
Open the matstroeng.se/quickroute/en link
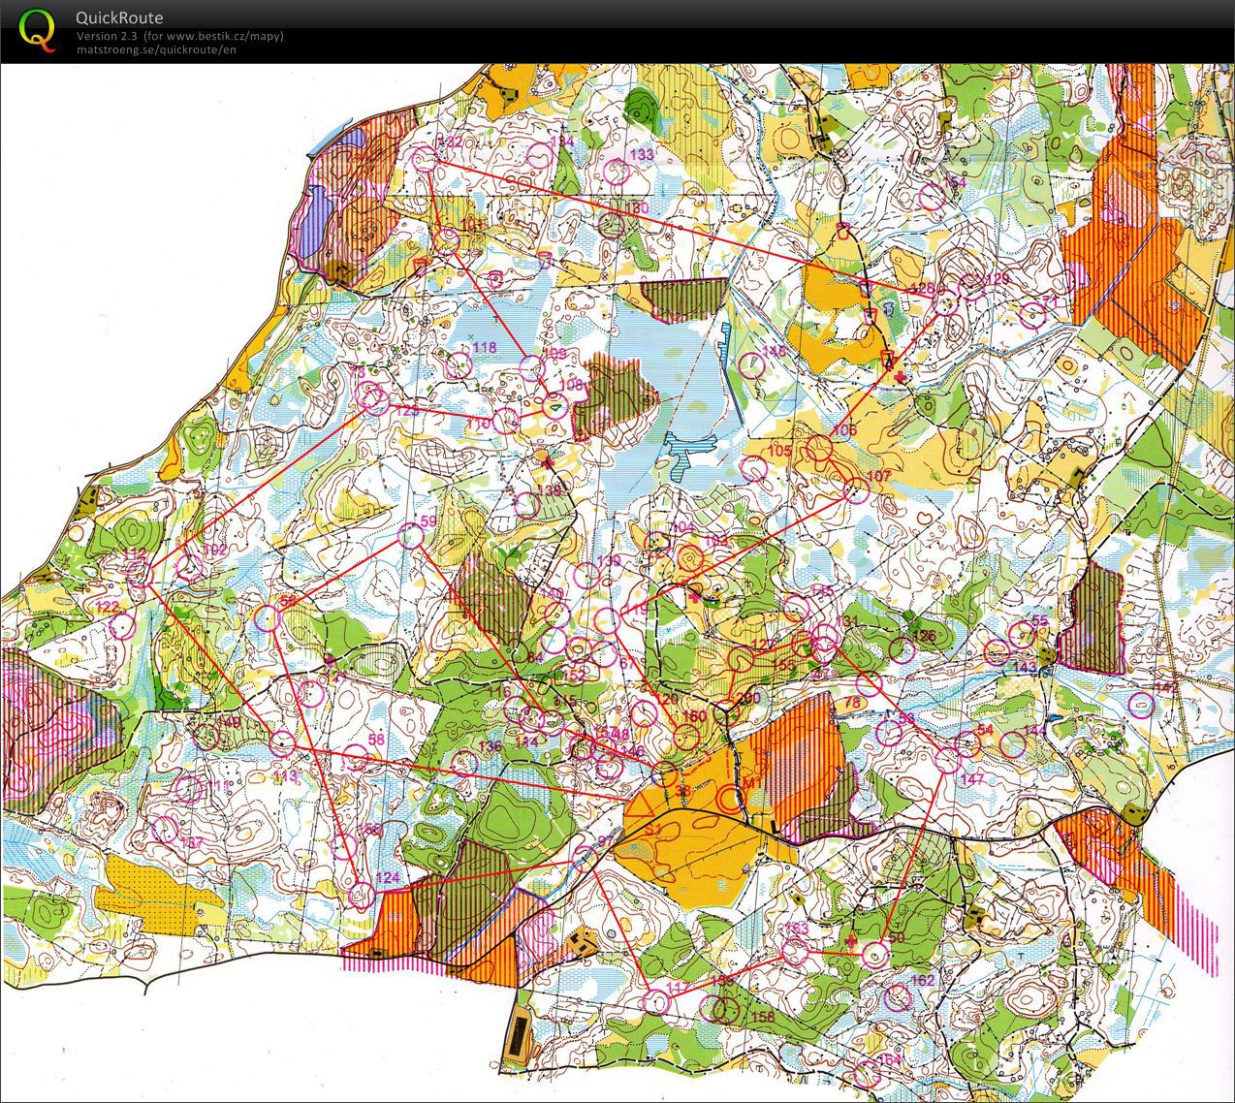point(156,49)
